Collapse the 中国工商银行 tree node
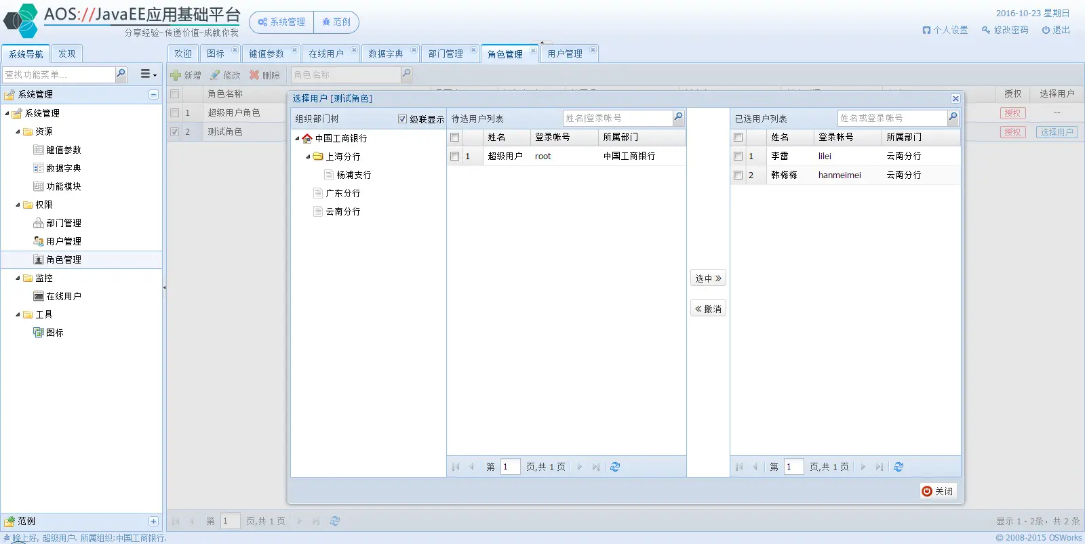 [297, 138]
